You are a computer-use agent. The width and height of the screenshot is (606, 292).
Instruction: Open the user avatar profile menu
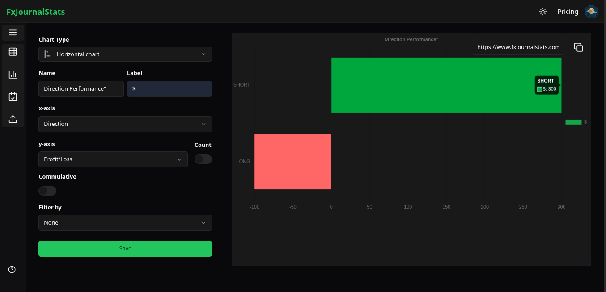point(592,12)
